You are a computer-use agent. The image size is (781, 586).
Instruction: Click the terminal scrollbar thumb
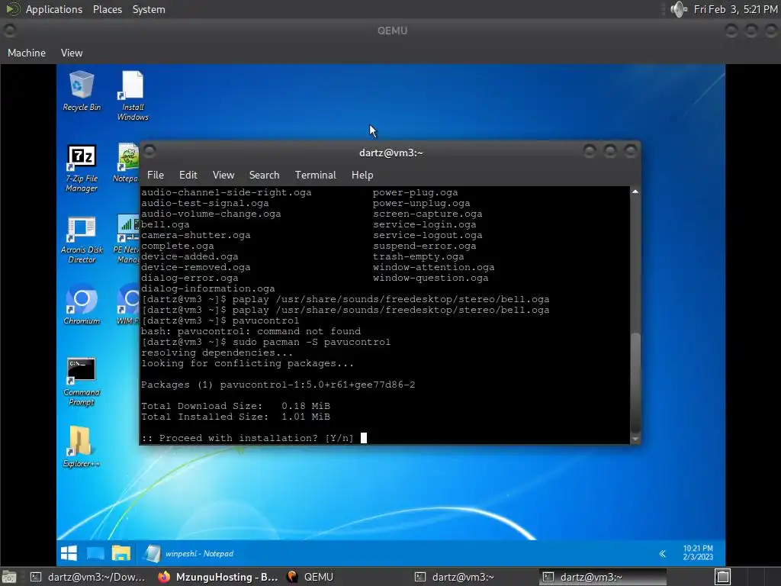635,382
